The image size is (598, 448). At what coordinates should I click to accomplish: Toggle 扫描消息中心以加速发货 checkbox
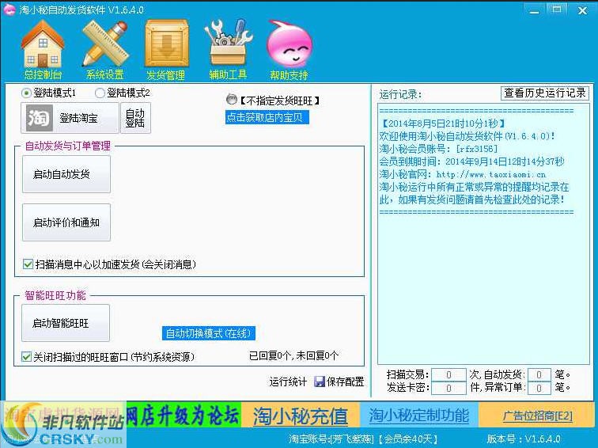click(x=28, y=264)
